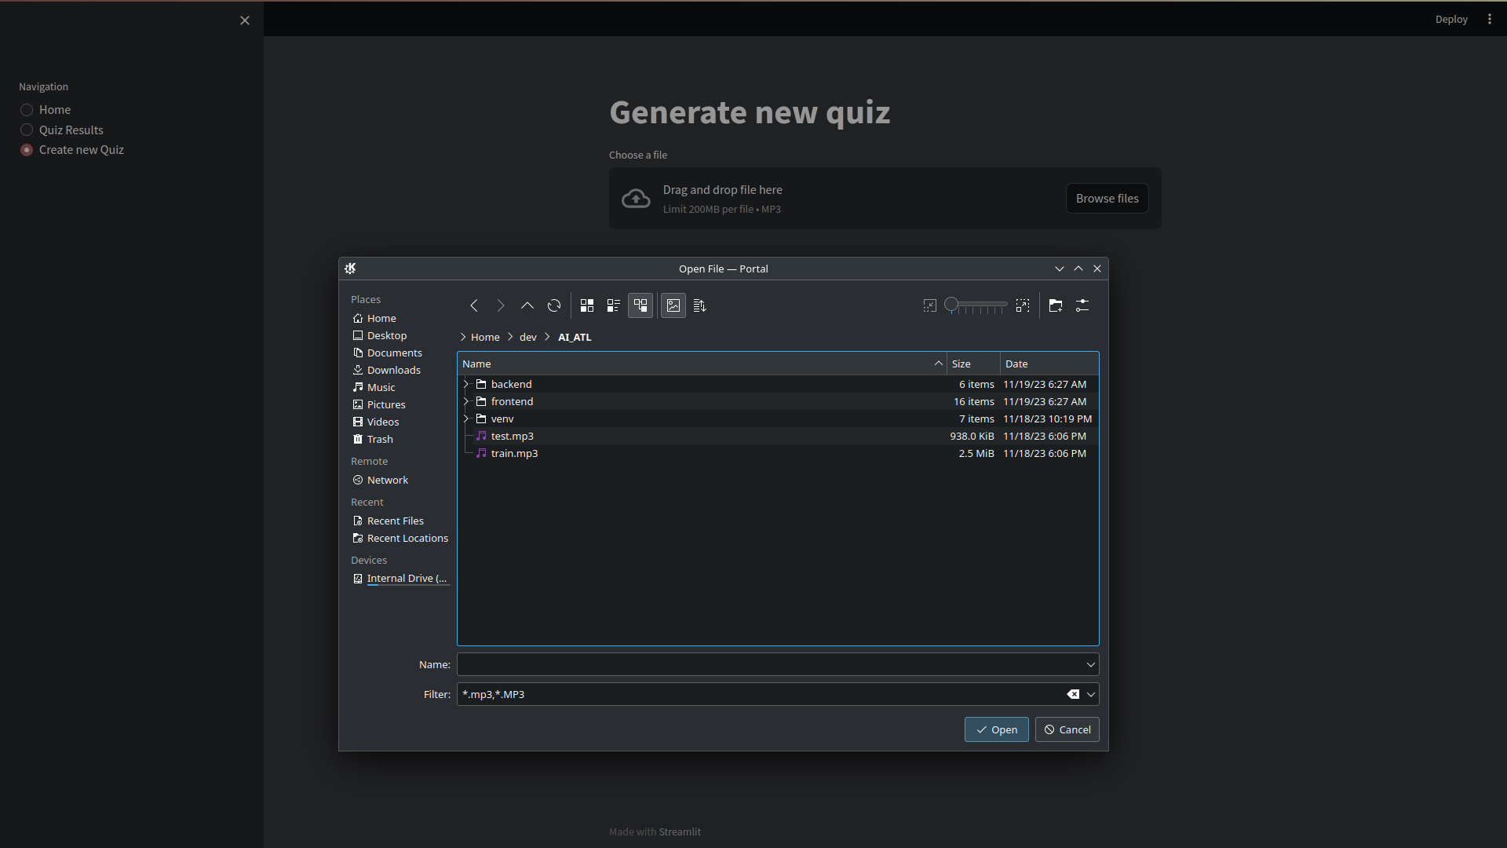Go up to parent folder
The width and height of the screenshot is (1507, 848).
click(527, 305)
